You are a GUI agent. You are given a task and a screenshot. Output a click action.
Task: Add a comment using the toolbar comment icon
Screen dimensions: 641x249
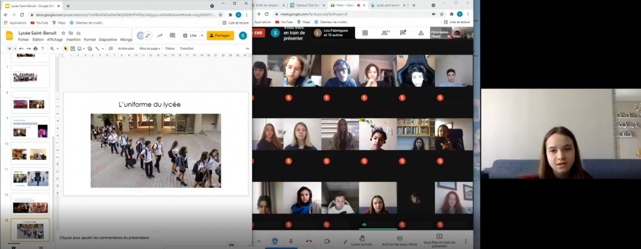(111, 49)
